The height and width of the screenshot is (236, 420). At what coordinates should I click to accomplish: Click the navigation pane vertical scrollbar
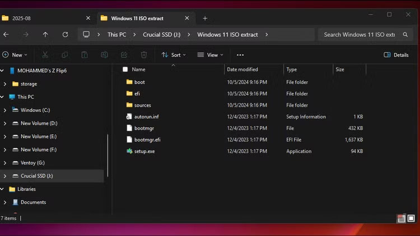(108, 157)
